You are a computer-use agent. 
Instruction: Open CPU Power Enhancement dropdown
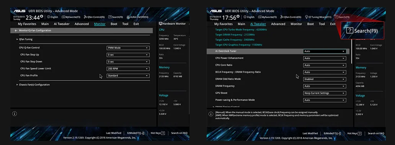tap(325, 58)
